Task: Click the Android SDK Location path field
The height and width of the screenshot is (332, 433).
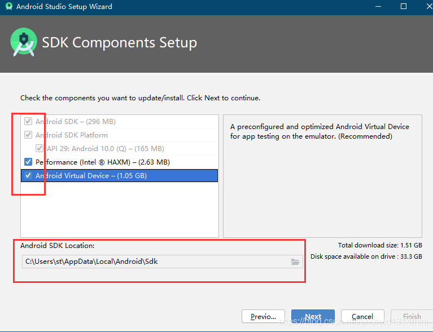Action: [163, 262]
